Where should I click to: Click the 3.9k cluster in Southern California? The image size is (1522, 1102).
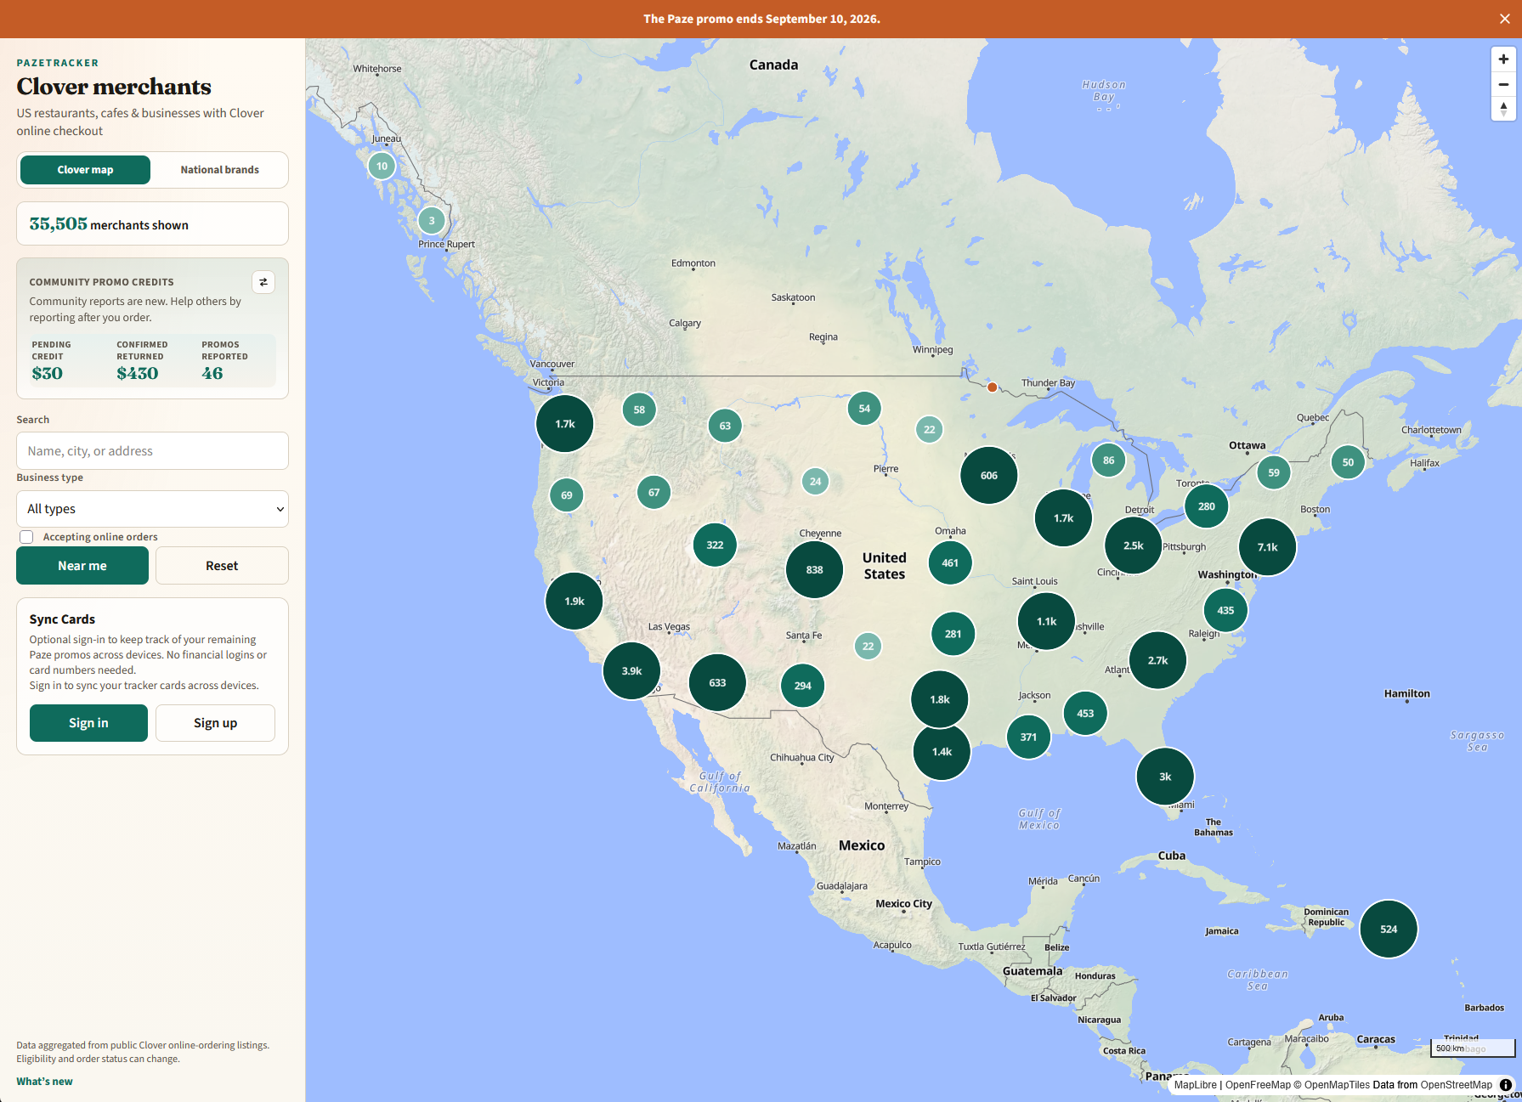(631, 671)
